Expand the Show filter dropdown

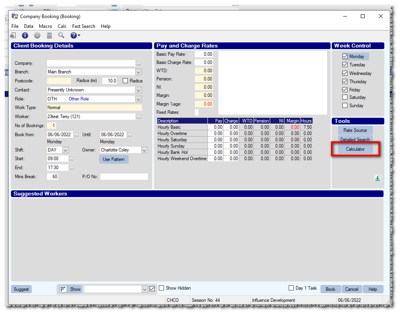(145, 289)
